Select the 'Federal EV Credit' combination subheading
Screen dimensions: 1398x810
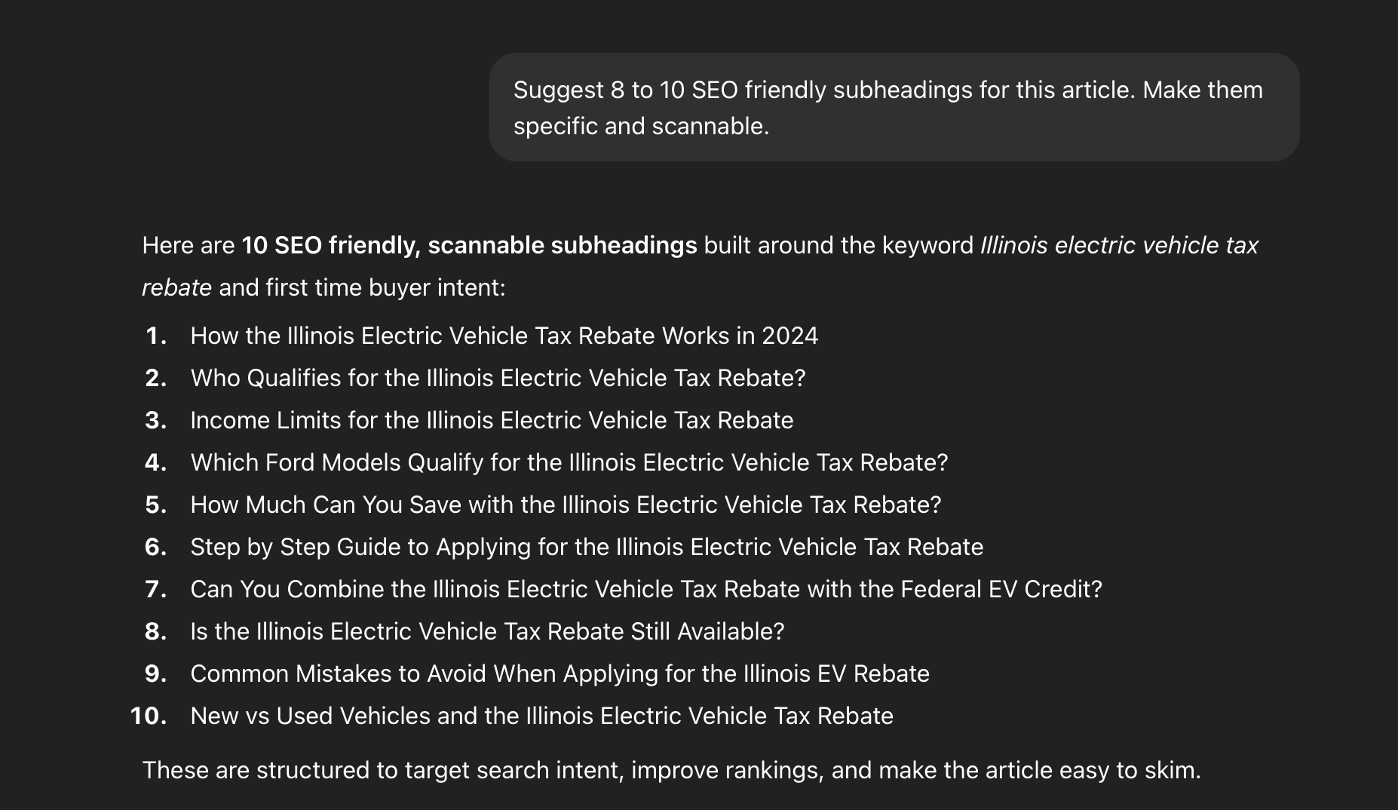(x=646, y=589)
